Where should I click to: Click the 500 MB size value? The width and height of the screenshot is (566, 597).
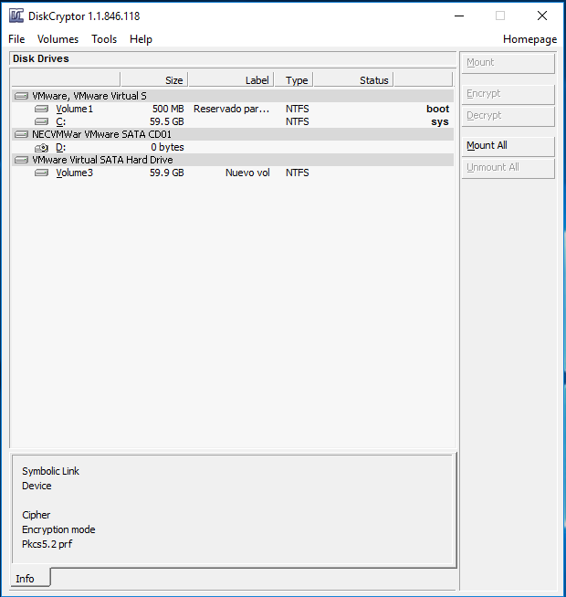(168, 109)
